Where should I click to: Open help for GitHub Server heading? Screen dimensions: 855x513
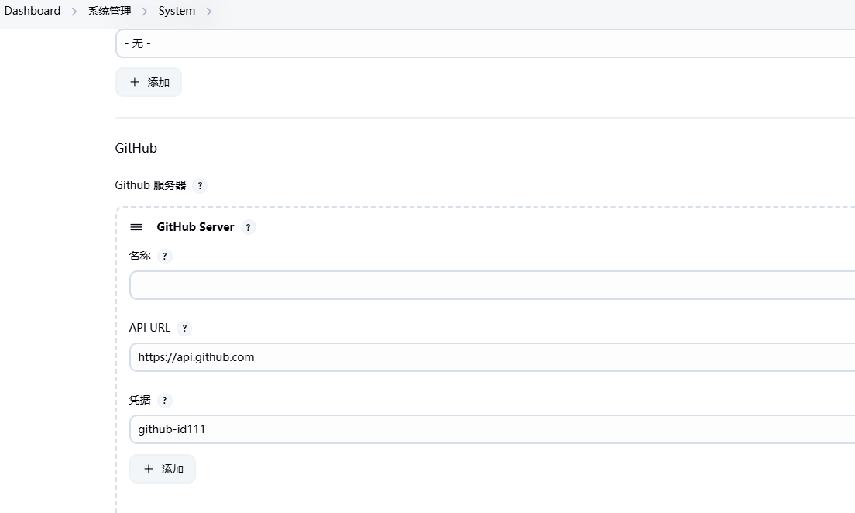(x=248, y=227)
